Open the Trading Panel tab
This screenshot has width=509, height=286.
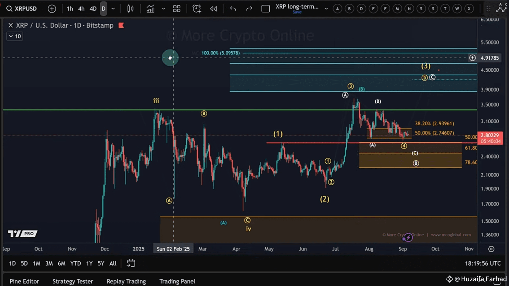click(177, 281)
